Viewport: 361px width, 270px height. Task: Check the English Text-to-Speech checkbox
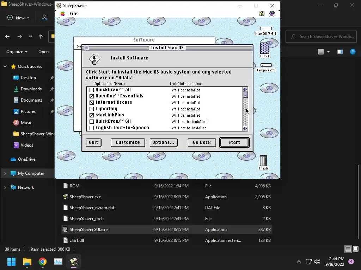[x=92, y=128]
